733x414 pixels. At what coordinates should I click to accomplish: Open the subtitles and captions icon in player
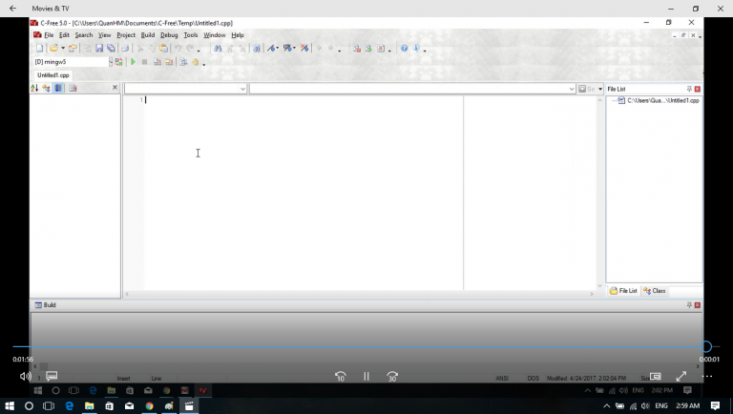coord(52,376)
